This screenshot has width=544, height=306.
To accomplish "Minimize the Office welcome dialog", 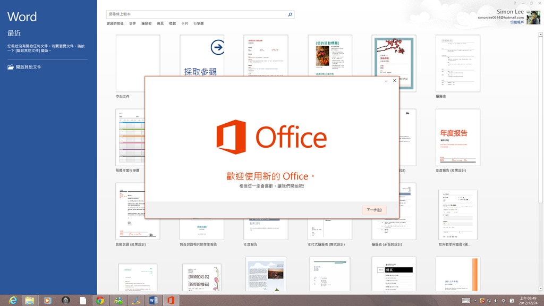I will pyautogui.click(x=386, y=81).
